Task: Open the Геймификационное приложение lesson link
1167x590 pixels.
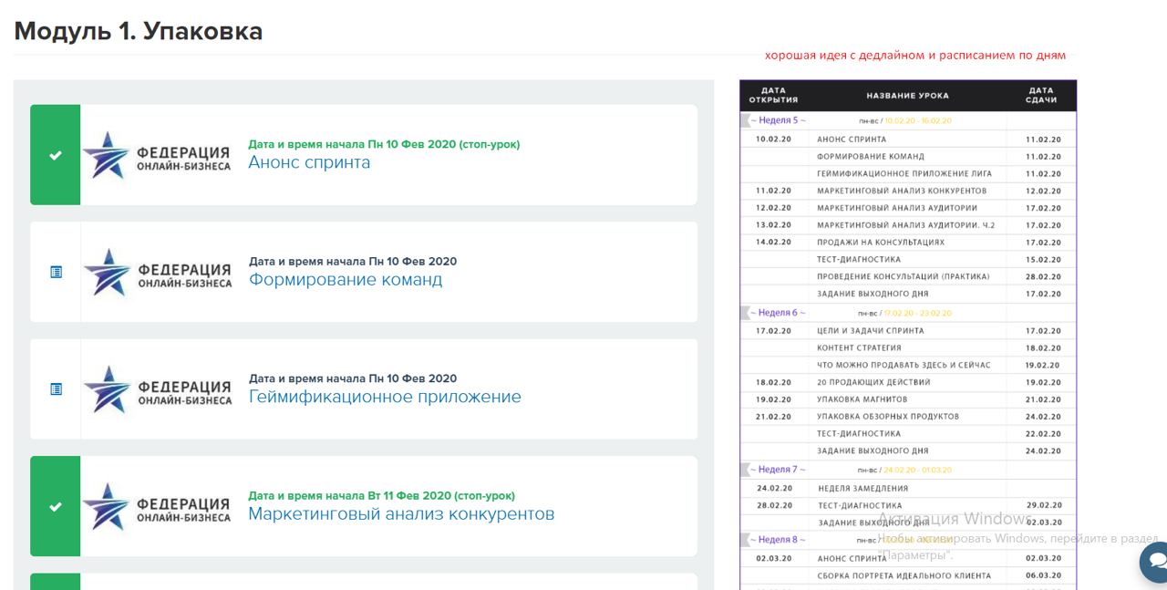Action: [x=385, y=397]
